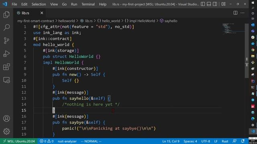Open the Customize Layout icon
Screen dimensions: 257x144
click(223, 4)
